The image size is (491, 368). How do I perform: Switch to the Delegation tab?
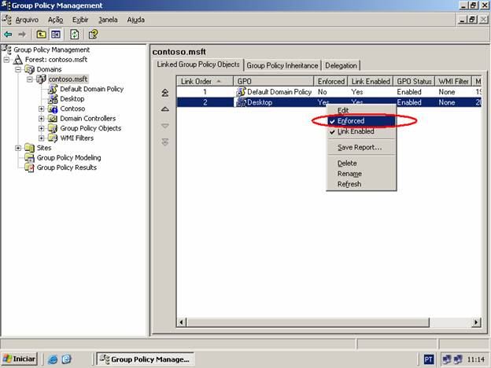pos(341,66)
